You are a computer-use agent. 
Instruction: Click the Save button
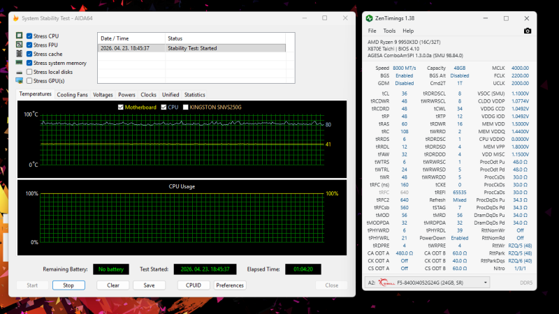coord(149,285)
